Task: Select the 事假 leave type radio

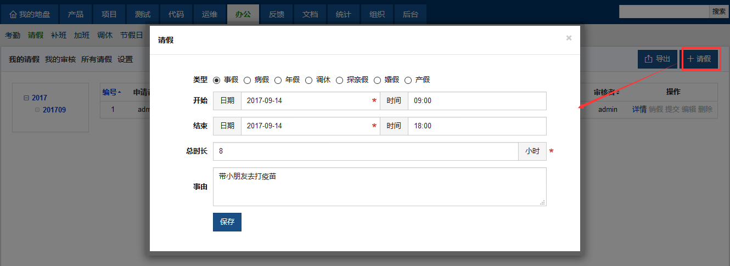Action: tap(216, 80)
